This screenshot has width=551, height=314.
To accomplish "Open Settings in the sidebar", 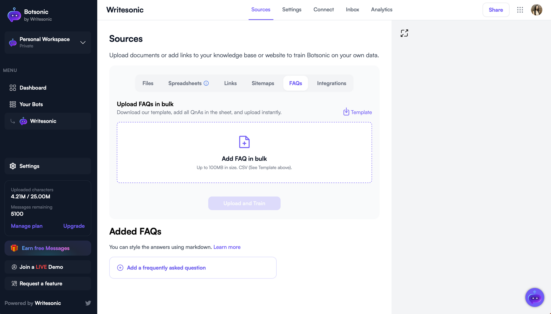I will click(x=29, y=166).
